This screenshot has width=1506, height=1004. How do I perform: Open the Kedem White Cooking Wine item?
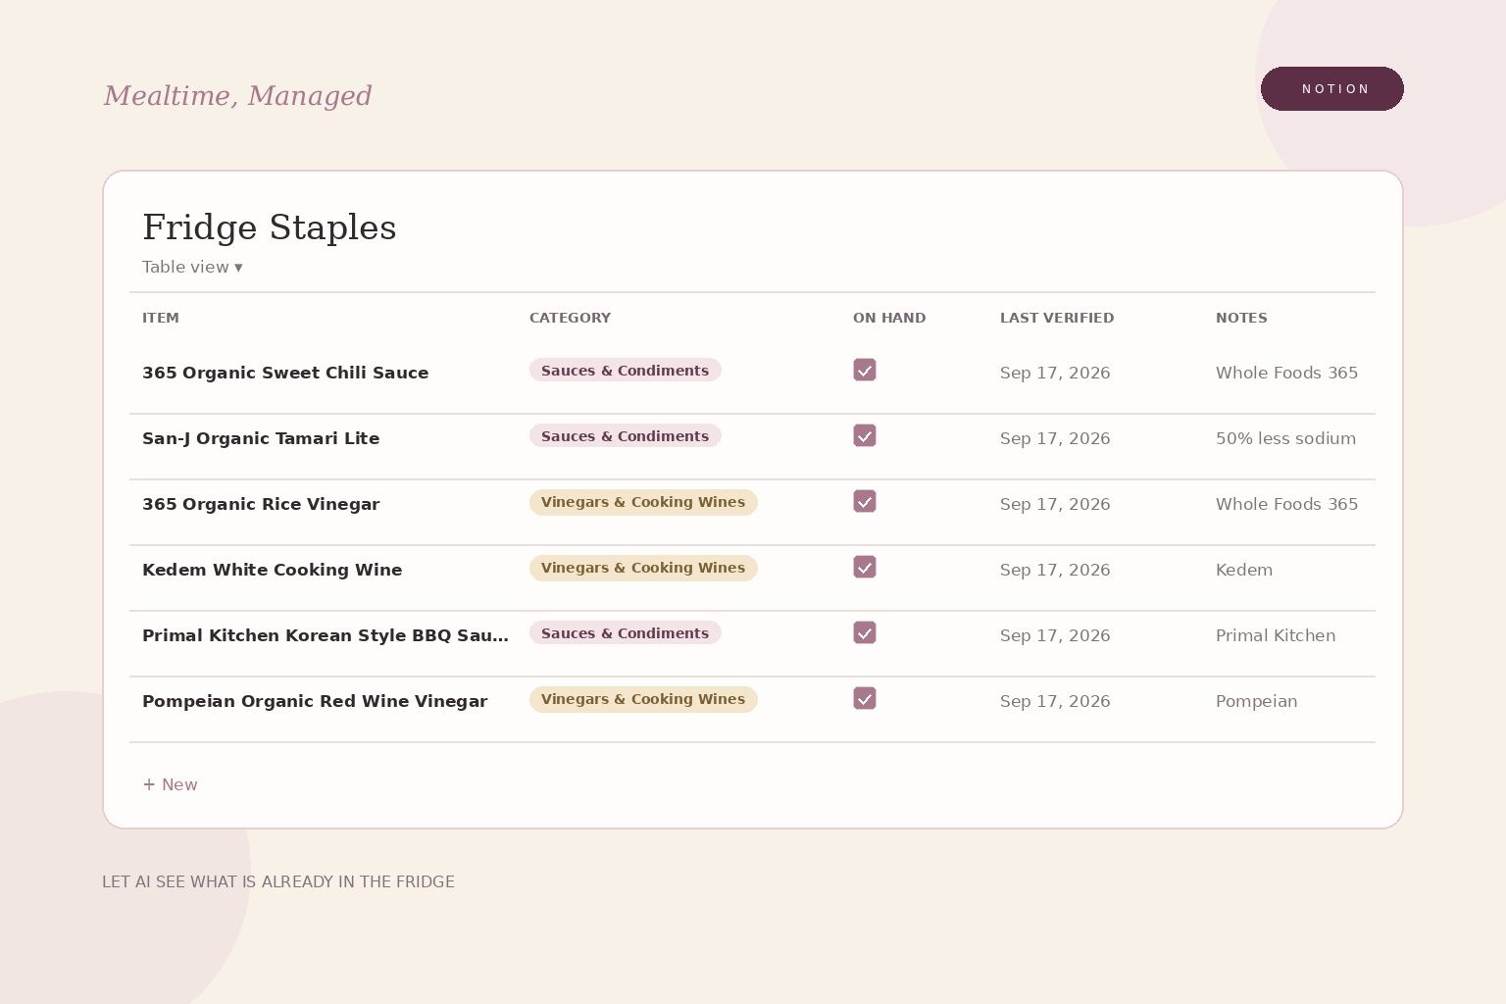click(x=273, y=570)
